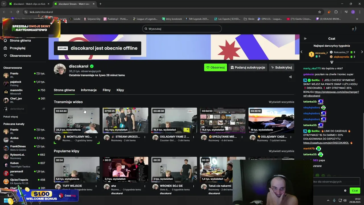Viewport: 364px width, 205px height.
Task: Reload the page with browser refresh icon
Action: [x=18, y=12]
